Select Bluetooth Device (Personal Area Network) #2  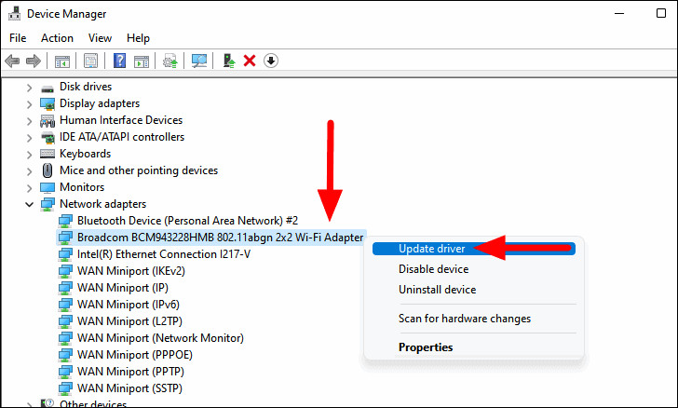pos(187,221)
